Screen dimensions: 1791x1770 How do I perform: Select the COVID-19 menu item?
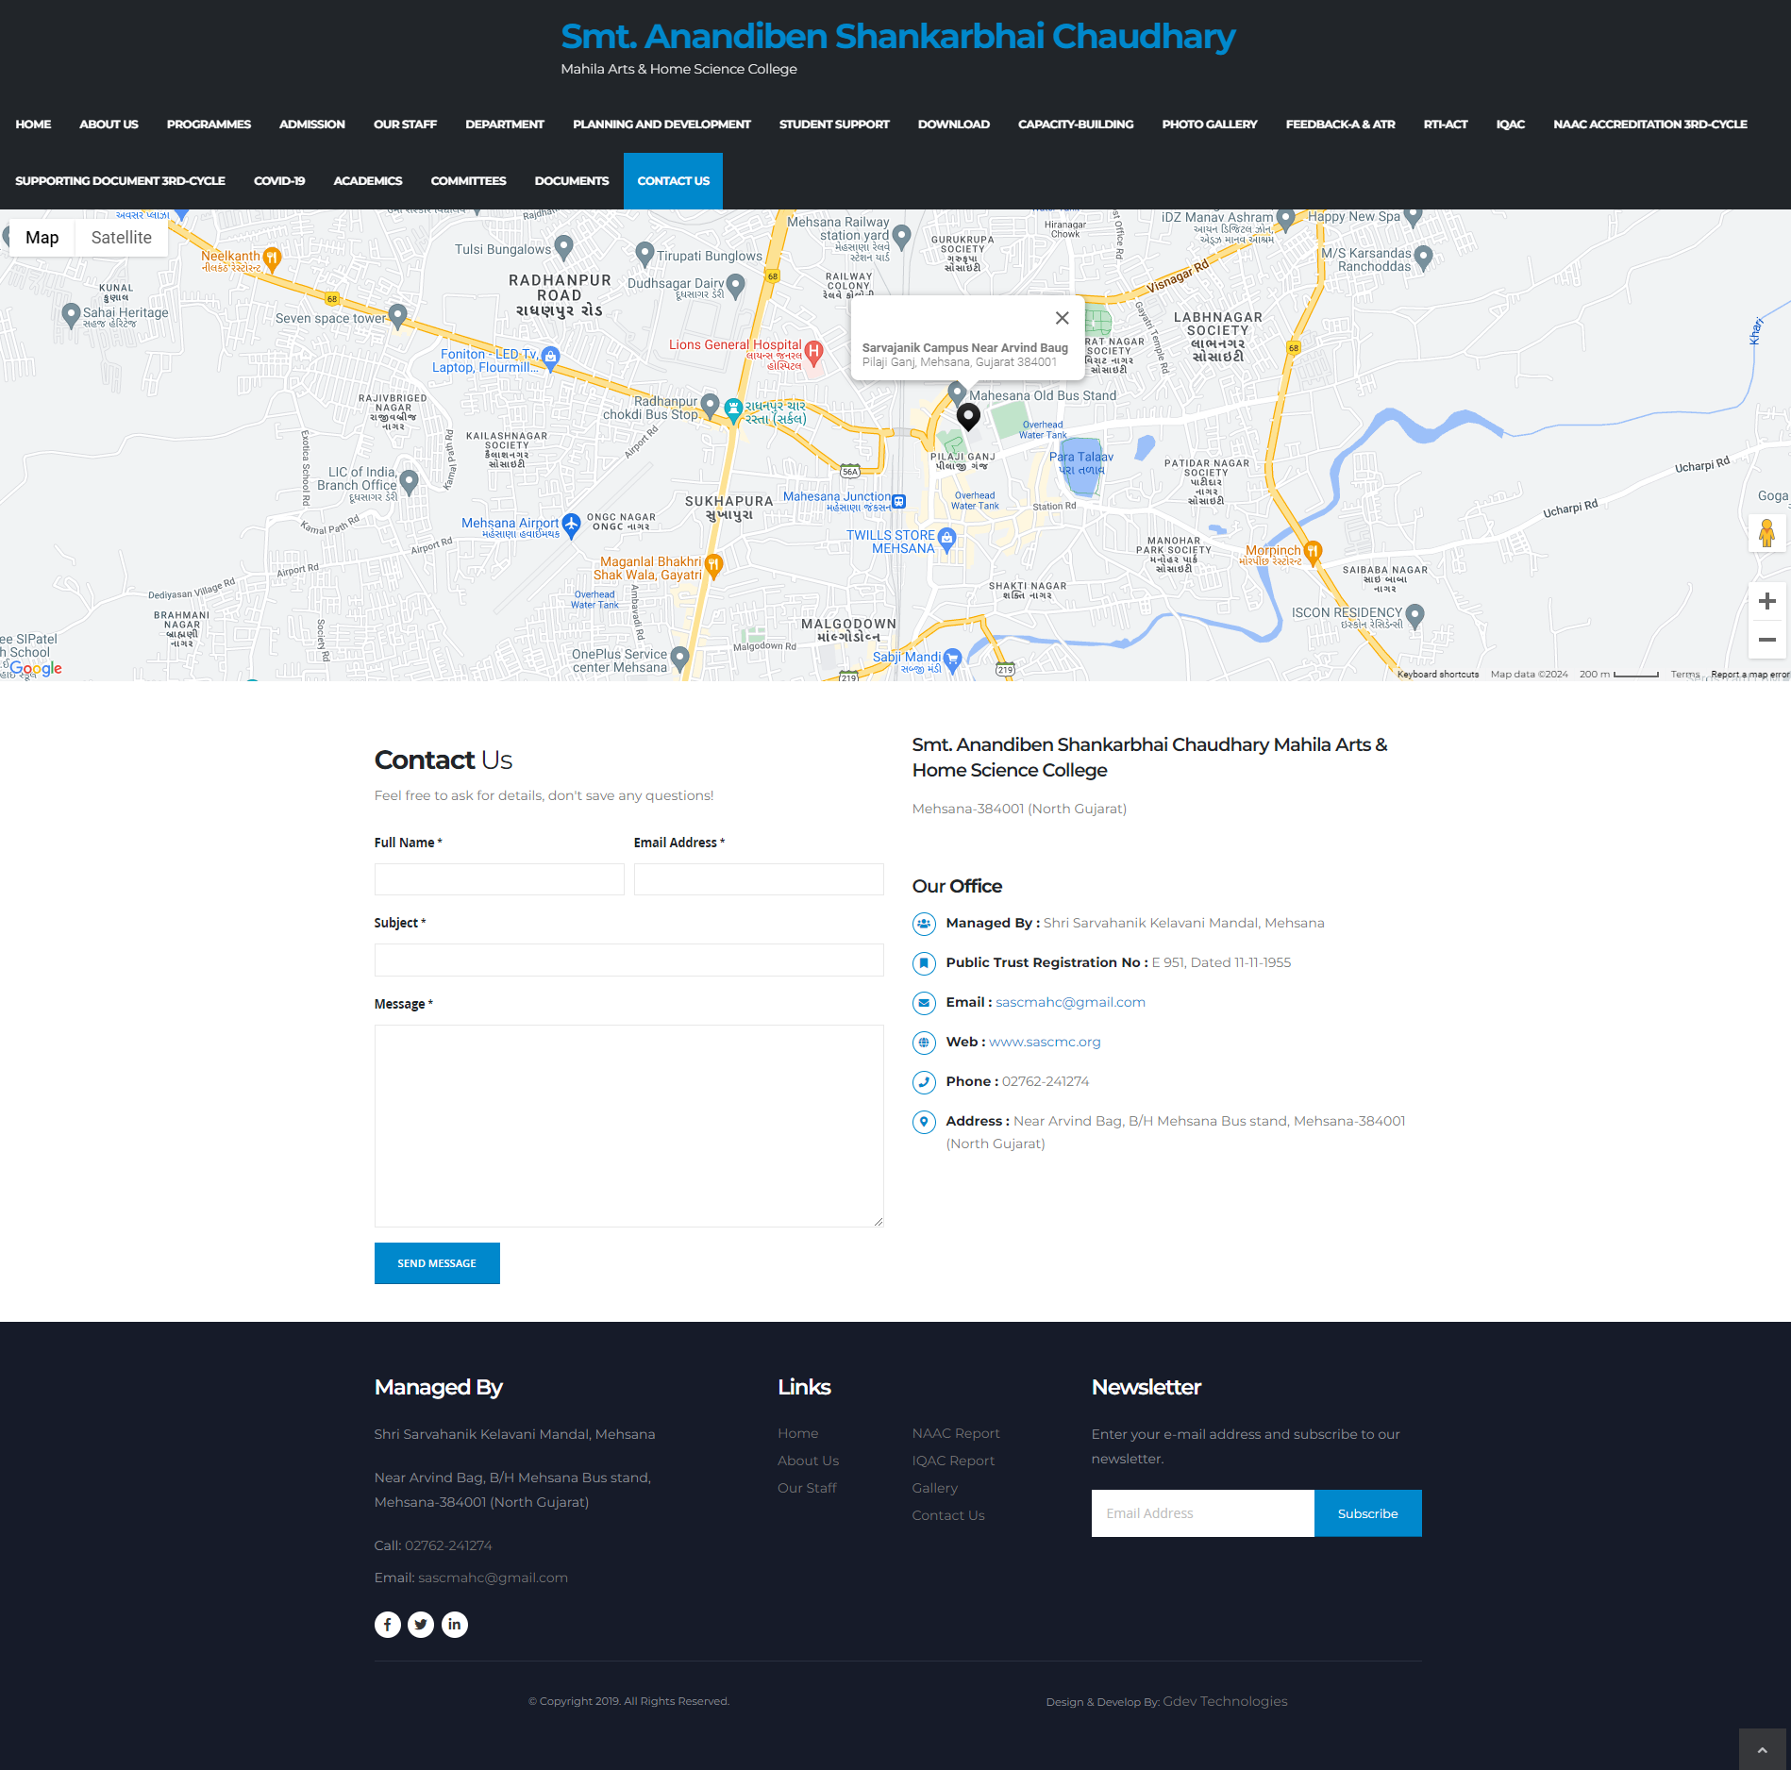[278, 180]
